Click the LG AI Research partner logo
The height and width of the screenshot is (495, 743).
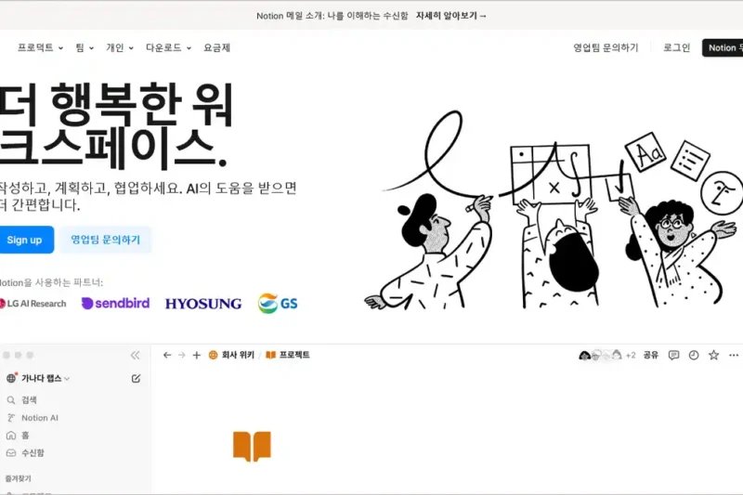point(33,304)
